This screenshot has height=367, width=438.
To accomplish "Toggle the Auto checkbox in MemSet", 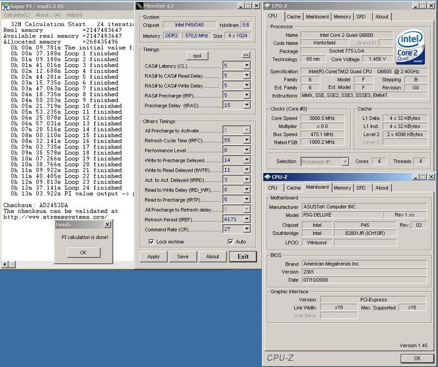I will (230, 242).
